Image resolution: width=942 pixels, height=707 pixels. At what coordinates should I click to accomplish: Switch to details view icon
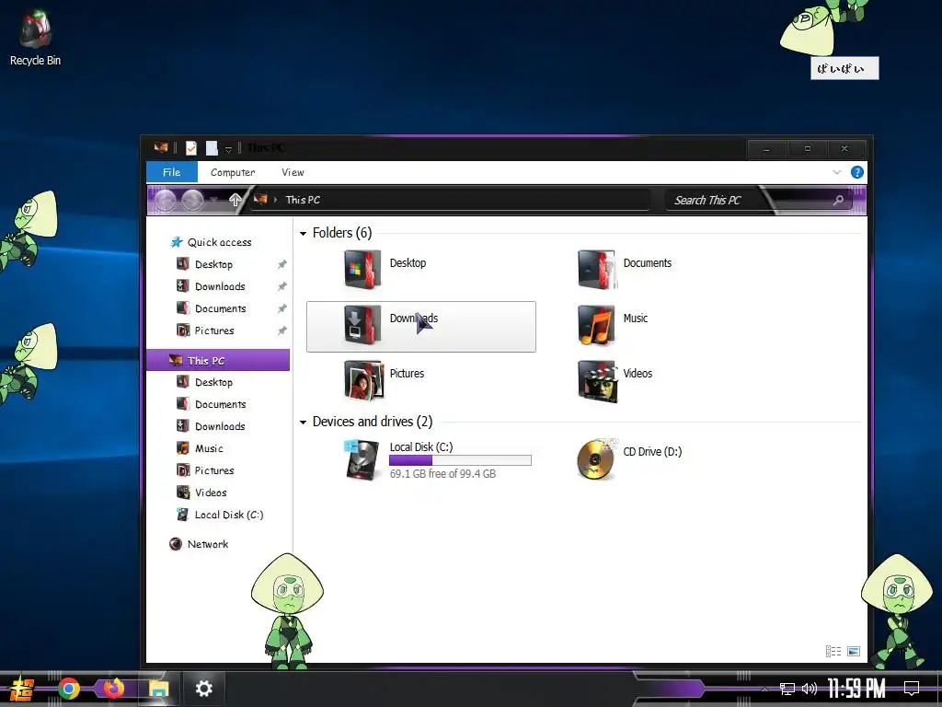click(833, 651)
